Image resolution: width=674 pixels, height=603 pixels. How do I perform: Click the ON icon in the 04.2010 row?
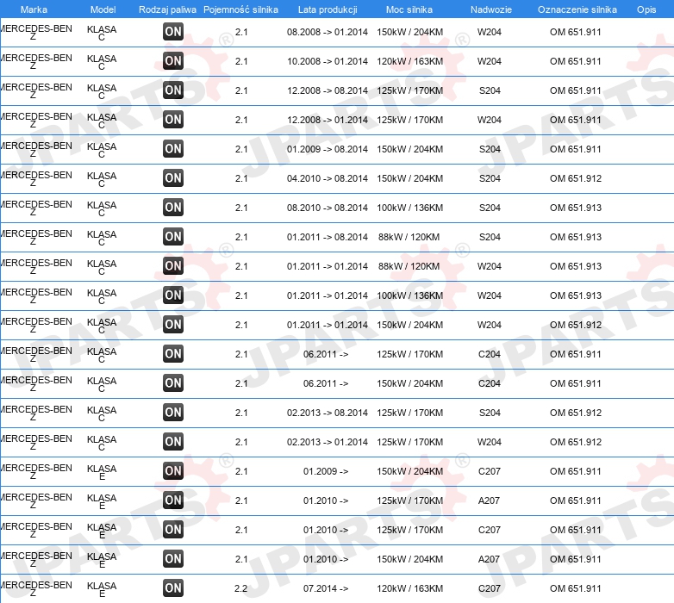[173, 178]
